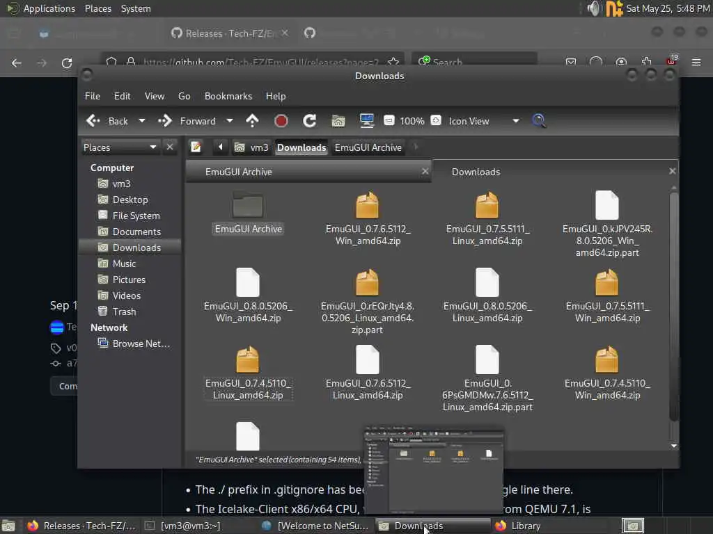Select EmuGUI_0.7.4.5110_Win_amd64.zip archive icon
Screen dimensions: 713x534
coord(607,359)
